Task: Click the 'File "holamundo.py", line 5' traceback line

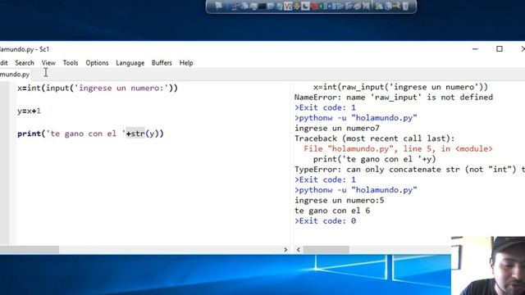Action: coord(398,148)
